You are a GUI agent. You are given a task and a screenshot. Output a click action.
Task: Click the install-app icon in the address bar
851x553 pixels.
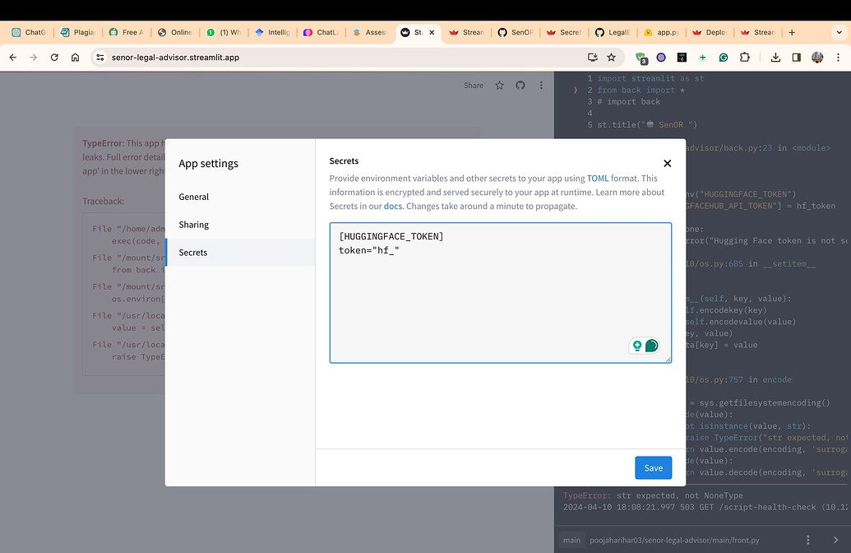[592, 58]
